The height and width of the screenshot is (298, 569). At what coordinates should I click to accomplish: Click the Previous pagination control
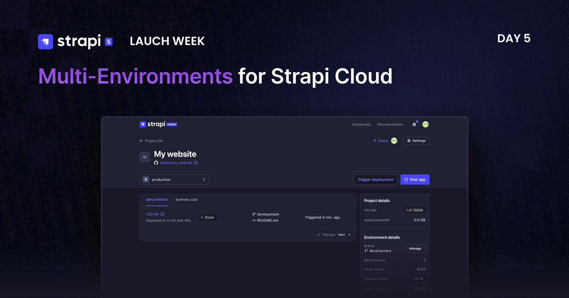[x=326, y=234]
